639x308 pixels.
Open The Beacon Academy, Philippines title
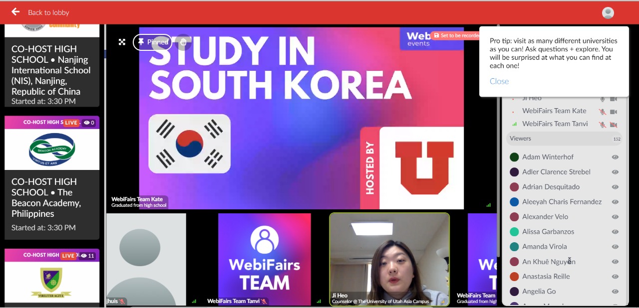[x=46, y=198]
